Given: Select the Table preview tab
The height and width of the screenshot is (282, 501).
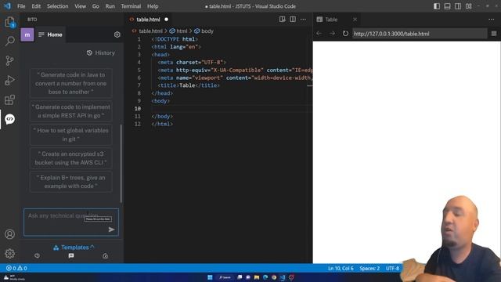Looking at the screenshot, I should (331, 20).
